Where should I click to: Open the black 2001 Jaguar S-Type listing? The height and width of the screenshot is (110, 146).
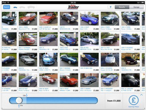pyautogui.click(x=131, y=82)
